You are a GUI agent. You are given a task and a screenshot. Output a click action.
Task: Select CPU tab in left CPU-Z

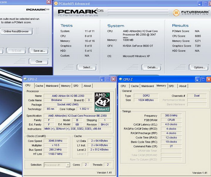pyautogui.click(x=28, y=85)
